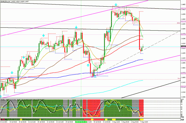Click the '31 Jul 08:00' time axis label

point(107,122)
